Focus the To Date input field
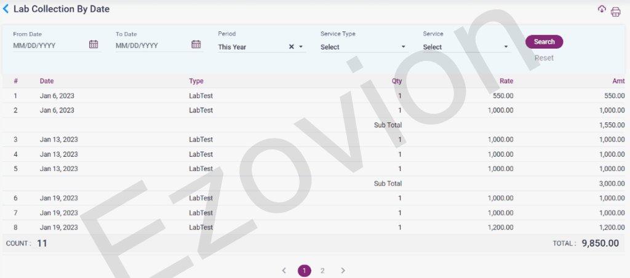 tap(151, 46)
